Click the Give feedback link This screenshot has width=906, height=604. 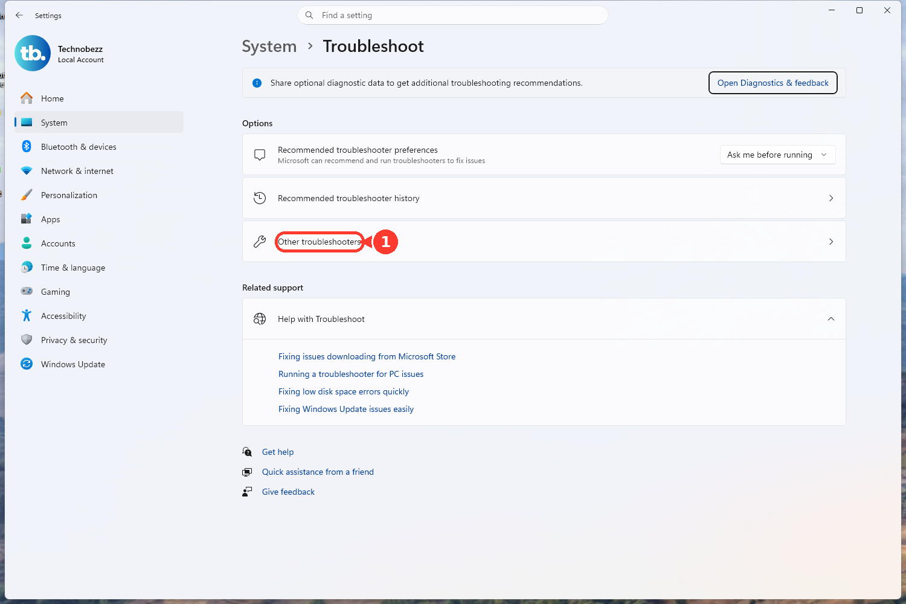[x=288, y=492]
